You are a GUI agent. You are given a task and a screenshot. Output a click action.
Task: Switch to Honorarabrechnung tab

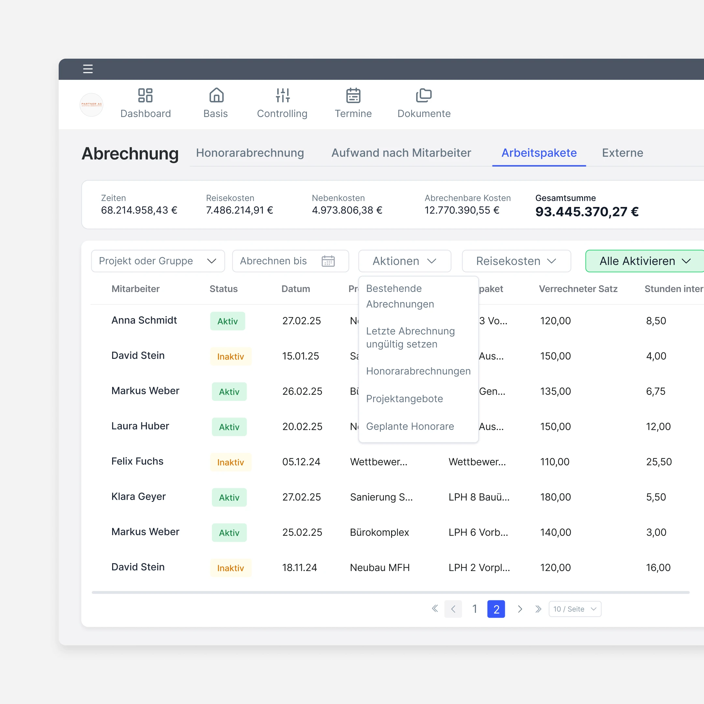point(250,153)
